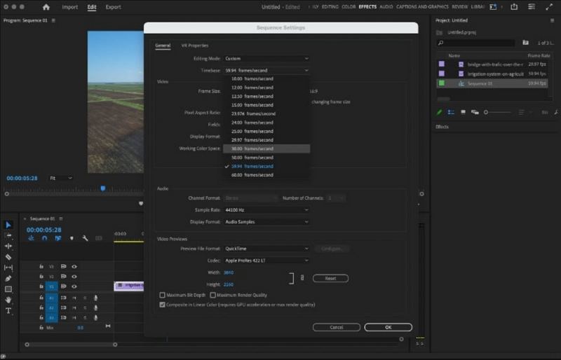Screen dimensions: 561x360
Task: Open the Sample Rate dropdown
Action: coord(266,210)
